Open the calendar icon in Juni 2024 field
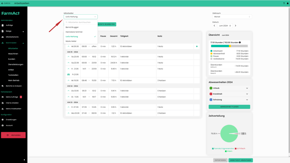This screenshot has height=163, width=290. coord(230,26)
